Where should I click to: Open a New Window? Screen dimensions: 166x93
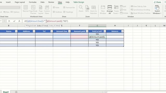point(103,10)
